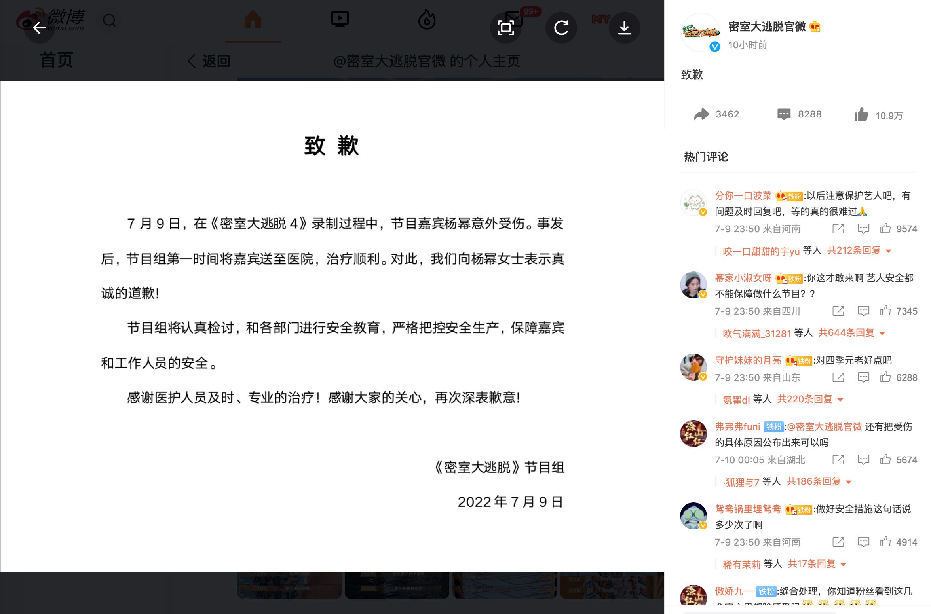Click the screen capture icon
Screen dimensions: 931x614
505,28
